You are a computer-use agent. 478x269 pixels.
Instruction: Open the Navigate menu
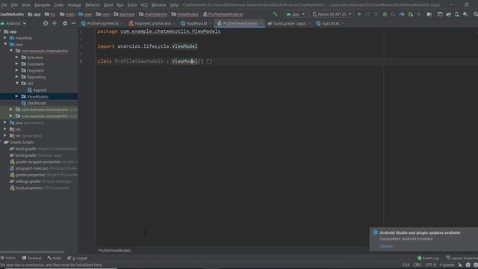(42, 5)
